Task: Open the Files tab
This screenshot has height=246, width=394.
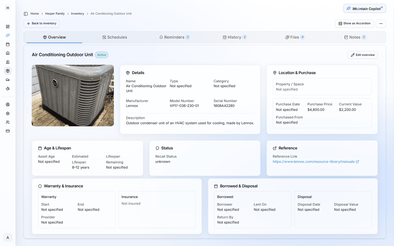Action: tap(294, 37)
